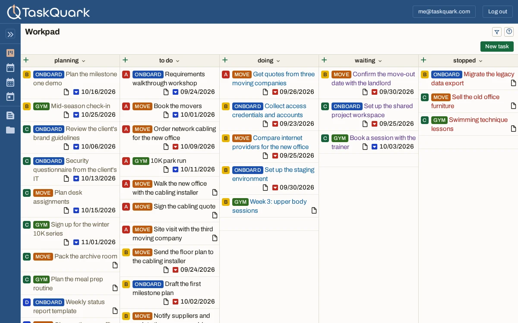Click the Workpad page title
518x323 pixels.
(x=42, y=32)
